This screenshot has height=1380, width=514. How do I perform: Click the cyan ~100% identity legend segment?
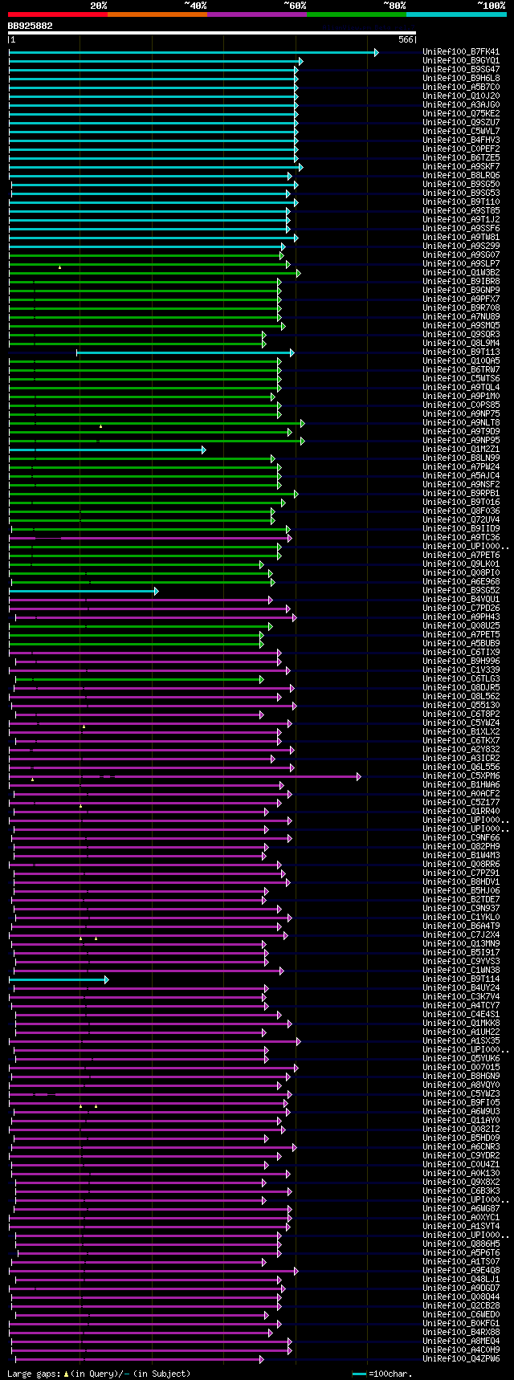(x=455, y=14)
